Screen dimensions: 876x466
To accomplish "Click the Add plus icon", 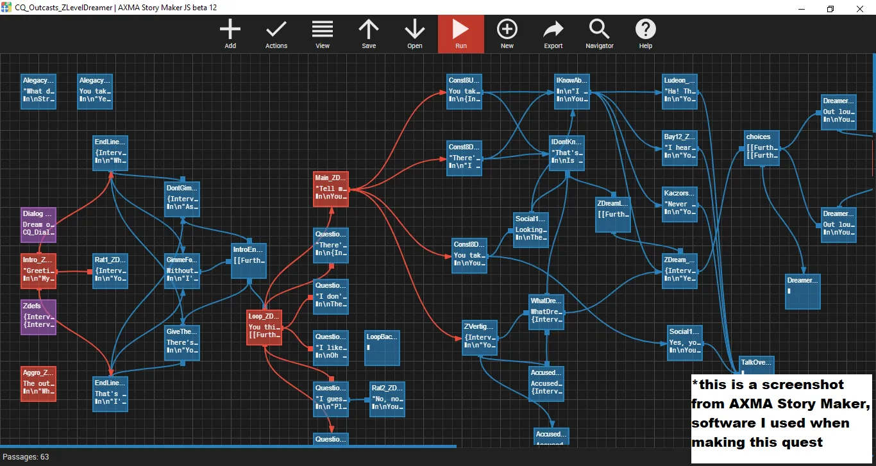I will tap(230, 34).
